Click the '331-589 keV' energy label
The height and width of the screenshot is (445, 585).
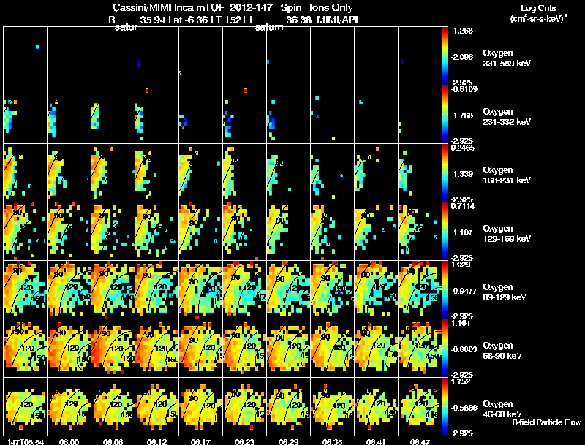coord(507,64)
